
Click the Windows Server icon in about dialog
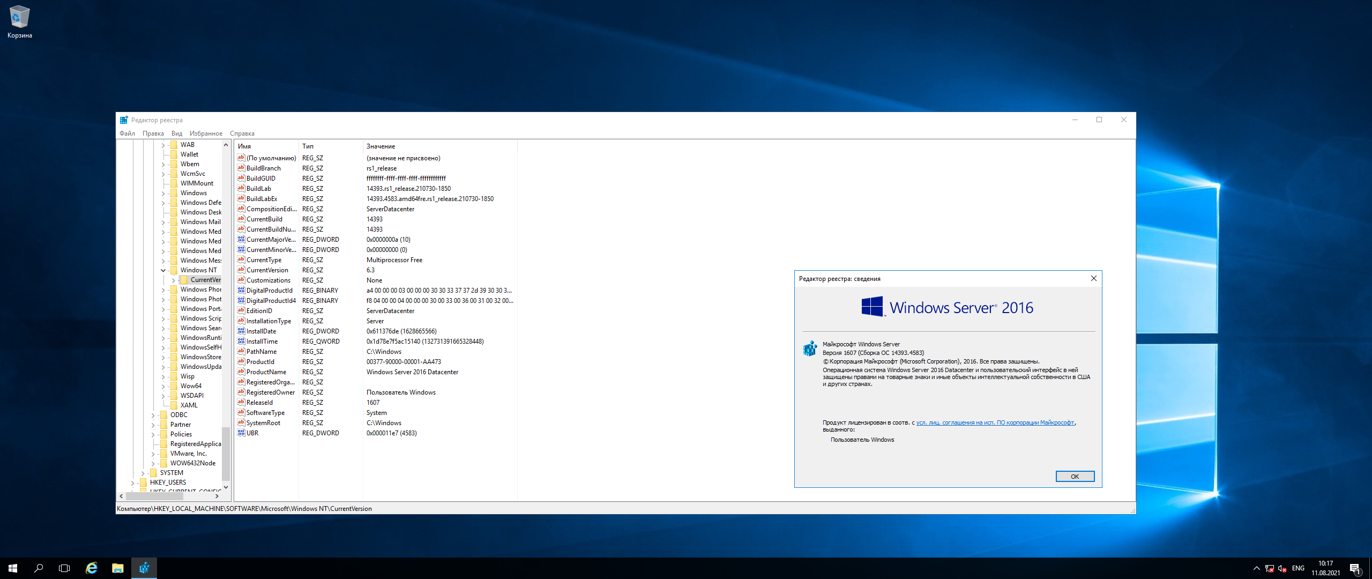coord(810,348)
